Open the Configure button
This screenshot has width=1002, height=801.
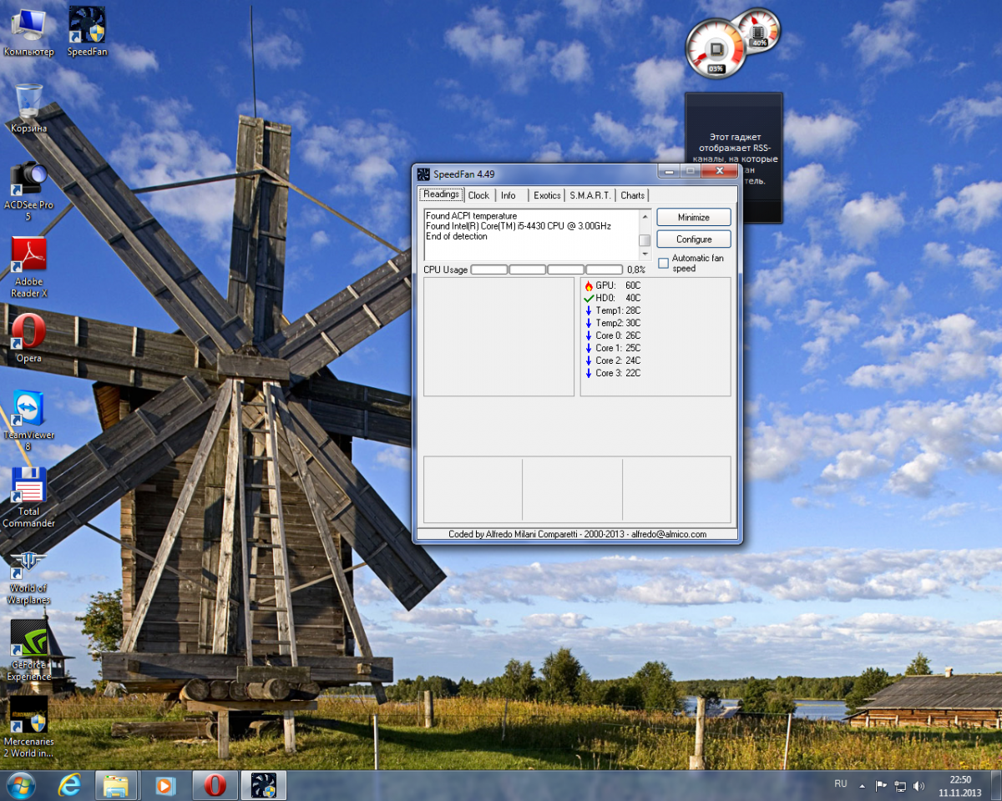(694, 239)
